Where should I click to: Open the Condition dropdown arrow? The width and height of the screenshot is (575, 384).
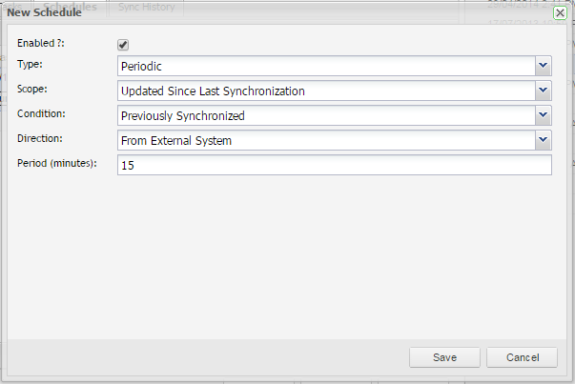[x=543, y=115]
